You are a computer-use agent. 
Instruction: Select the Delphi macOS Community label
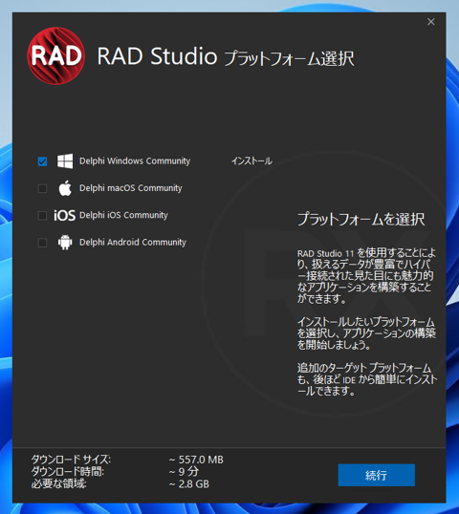[131, 188]
